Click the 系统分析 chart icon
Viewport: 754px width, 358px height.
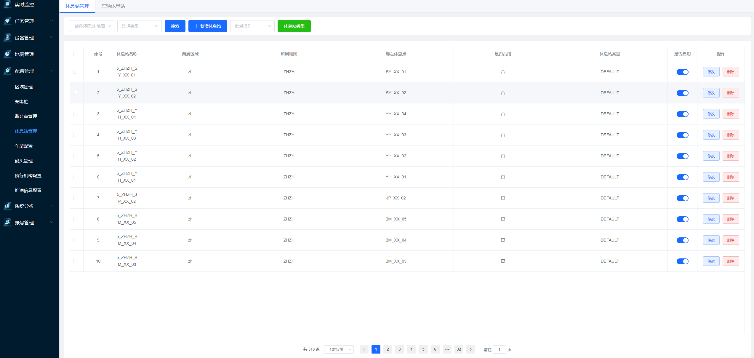7,206
